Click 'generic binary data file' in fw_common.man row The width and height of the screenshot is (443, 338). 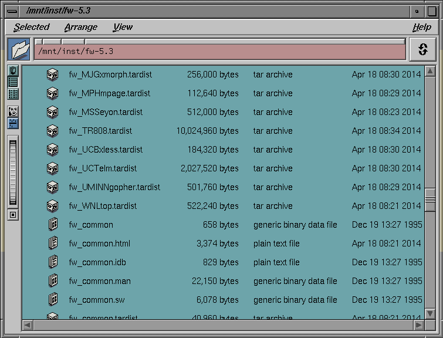[295, 281]
